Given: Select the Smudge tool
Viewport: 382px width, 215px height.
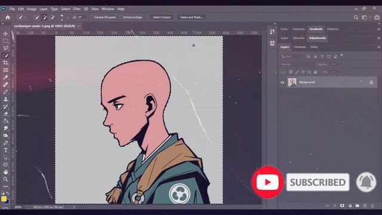Looking at the screenshot, I should point(5,128).
